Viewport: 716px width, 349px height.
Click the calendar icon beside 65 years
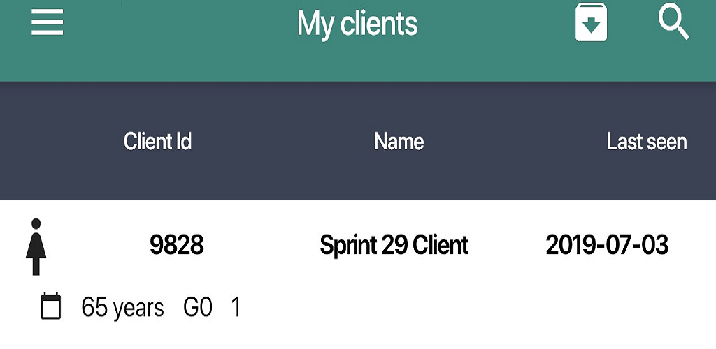50,306
